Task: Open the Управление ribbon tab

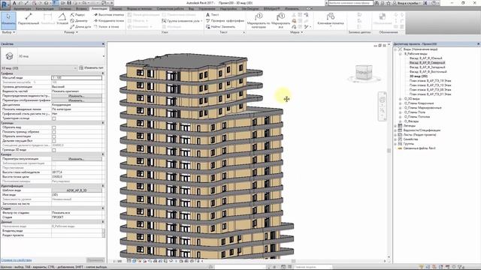Action: (x=207, y=9)
